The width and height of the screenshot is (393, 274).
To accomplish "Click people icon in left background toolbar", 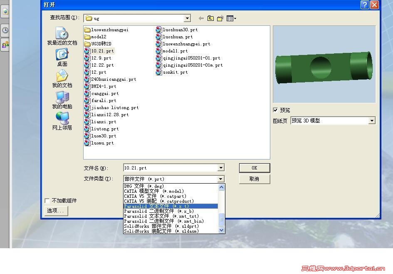I will tap(5, 45).
